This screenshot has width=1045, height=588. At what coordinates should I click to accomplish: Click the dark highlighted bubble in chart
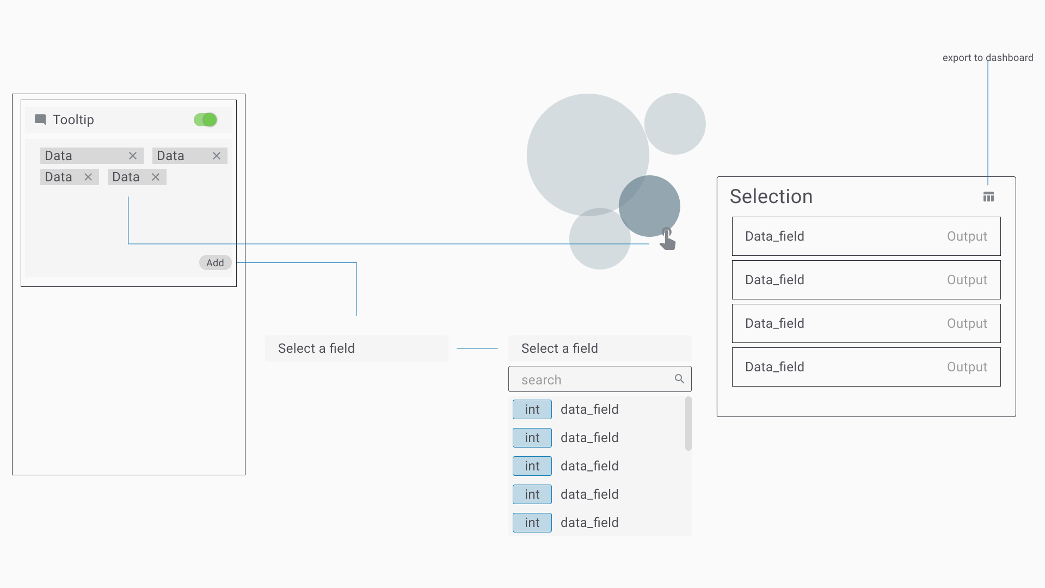point(649,206)
